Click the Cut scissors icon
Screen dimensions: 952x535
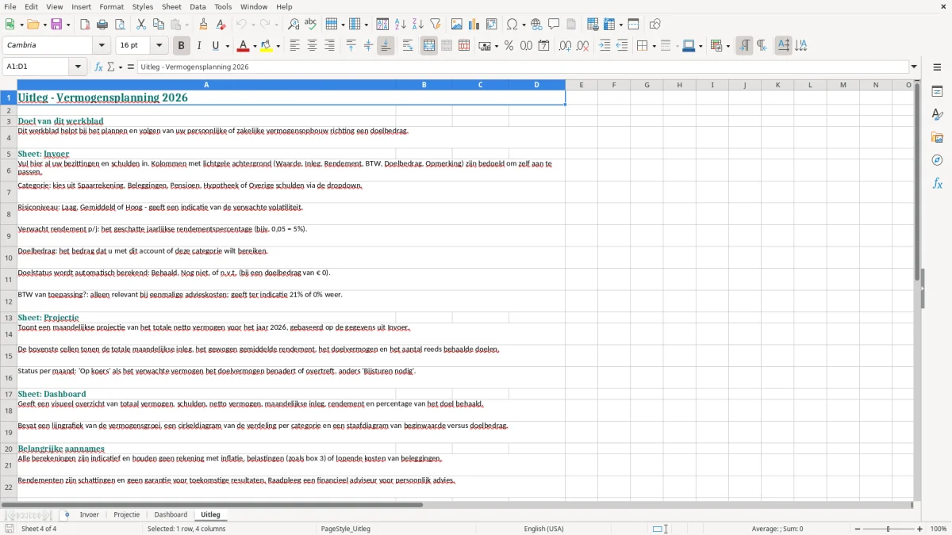click(x=141, y=25)
